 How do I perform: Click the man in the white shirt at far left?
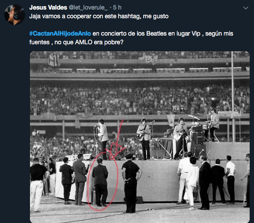(x=38, y=184)
